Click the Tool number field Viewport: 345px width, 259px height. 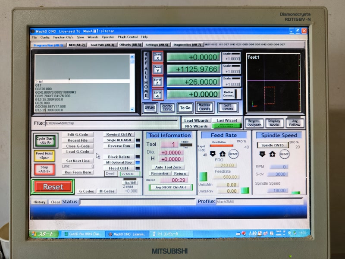[169, 145]
